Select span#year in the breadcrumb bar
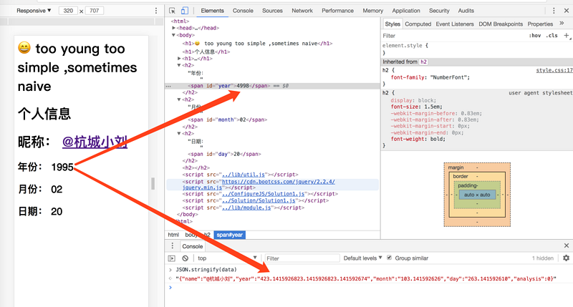The width and height of the screenshot is (573, 307). [x=229, y=235]
